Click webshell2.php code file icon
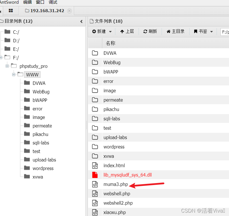This screenshot has height=216, width=229. (95, 203)
